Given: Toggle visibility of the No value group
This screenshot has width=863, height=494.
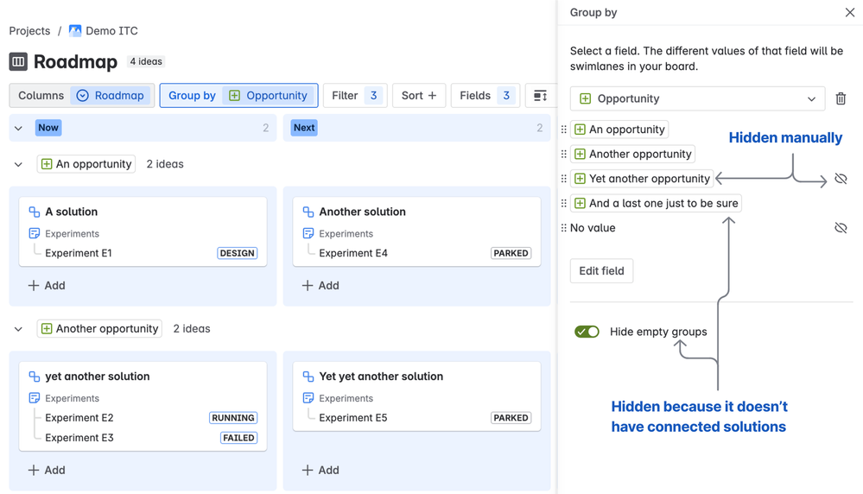Looking at the screenshot, I should click(841, 228).
